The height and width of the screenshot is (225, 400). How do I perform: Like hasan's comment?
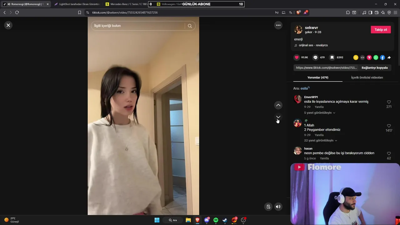click(x=389, y=154)
